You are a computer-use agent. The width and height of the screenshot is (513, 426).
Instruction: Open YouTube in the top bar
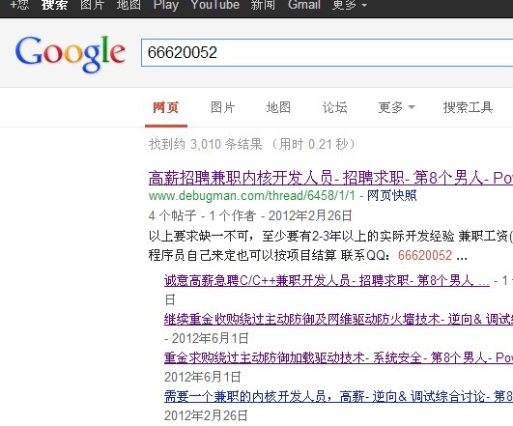click(215, 5)
